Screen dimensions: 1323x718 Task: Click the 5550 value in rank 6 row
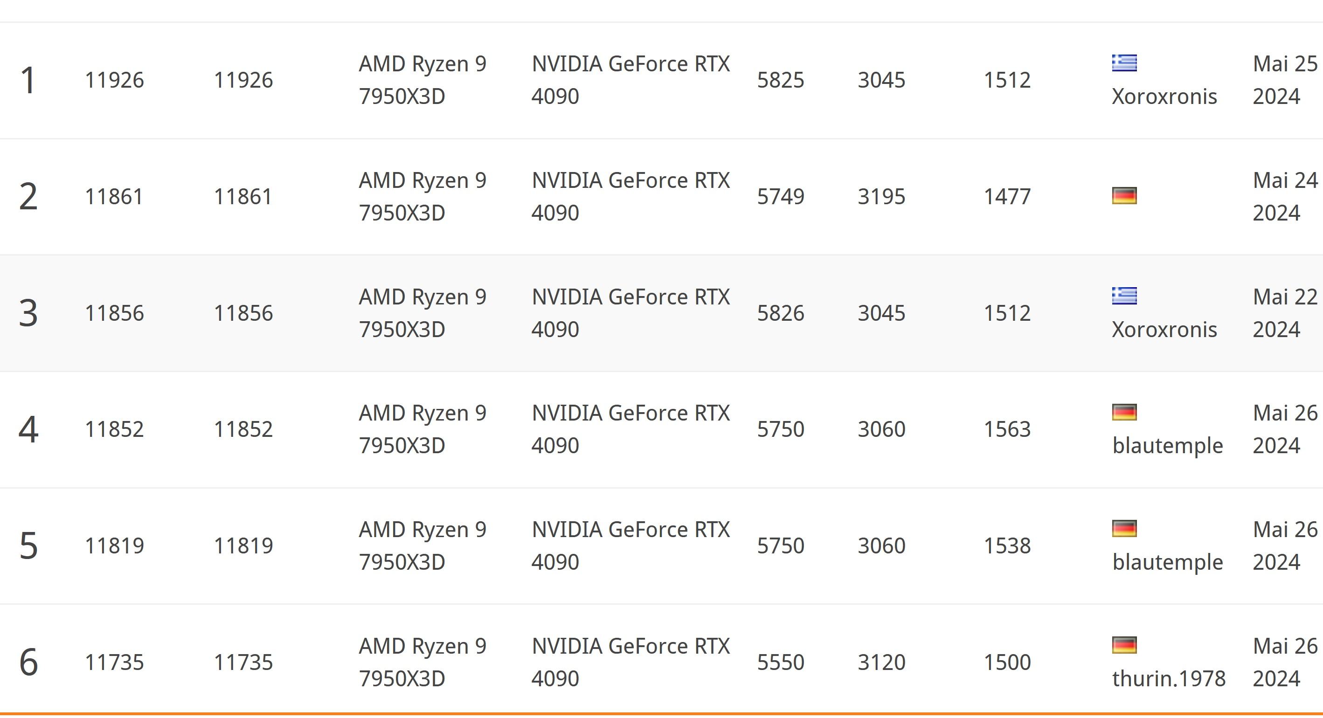pos(780,662)
